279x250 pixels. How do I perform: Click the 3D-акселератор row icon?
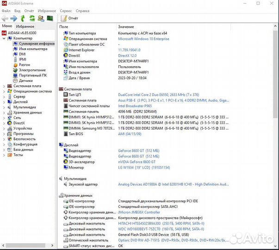click(66, 162)
